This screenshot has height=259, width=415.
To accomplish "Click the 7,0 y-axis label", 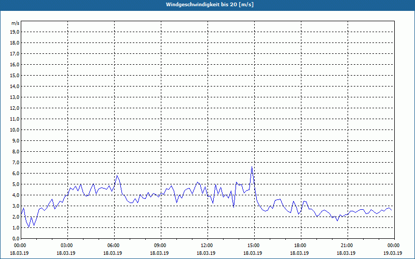I will coord(16,163).
